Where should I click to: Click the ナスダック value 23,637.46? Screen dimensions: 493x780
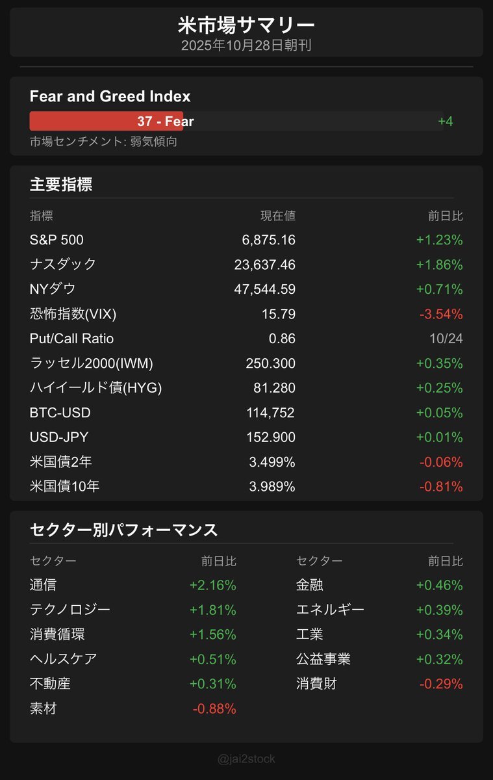[x=264, y=265]
